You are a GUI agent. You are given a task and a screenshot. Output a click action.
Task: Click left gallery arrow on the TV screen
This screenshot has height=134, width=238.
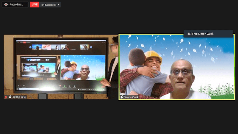(x=30, y=47)
